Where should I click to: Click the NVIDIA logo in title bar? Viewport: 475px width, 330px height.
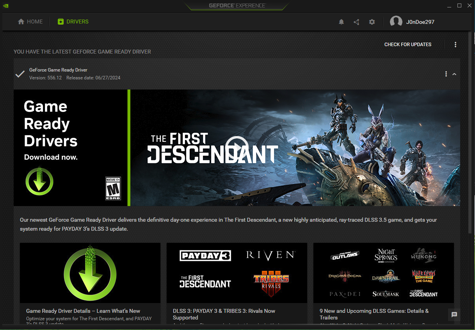pos(5,5)
